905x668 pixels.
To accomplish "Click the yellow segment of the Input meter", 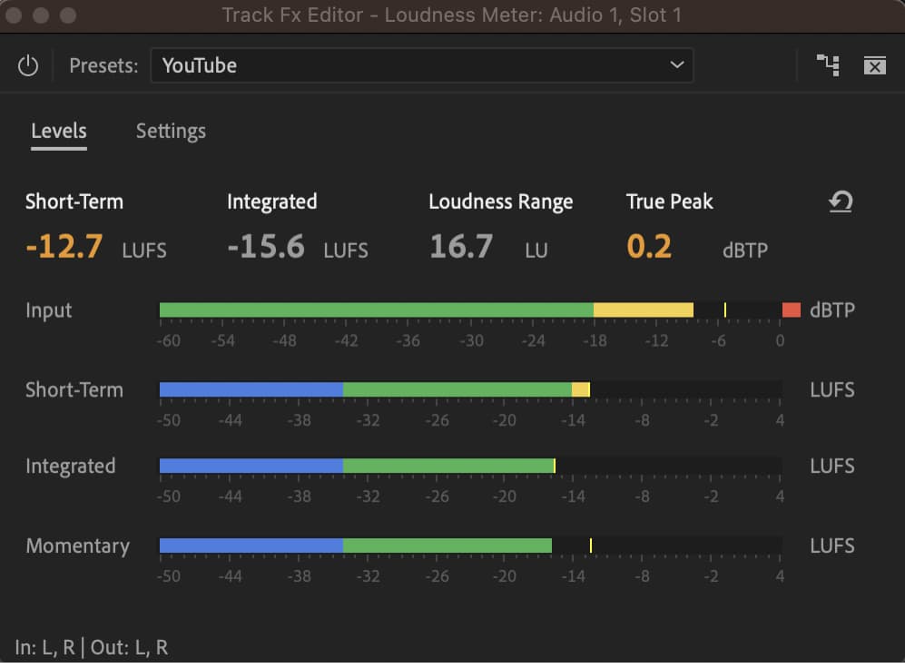I will [x=644, y=309].
